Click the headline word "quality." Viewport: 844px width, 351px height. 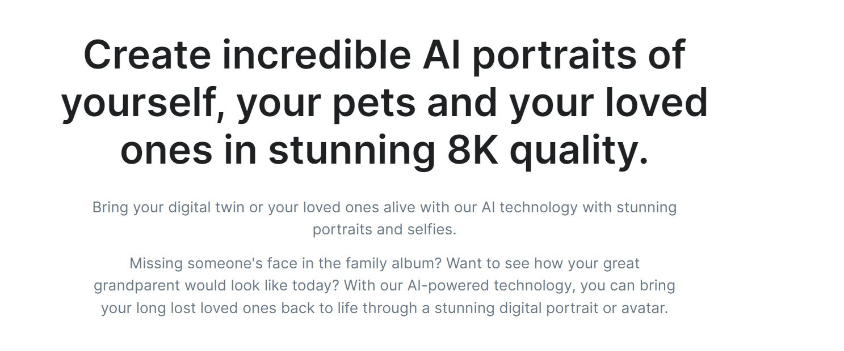tap(578, 153)
